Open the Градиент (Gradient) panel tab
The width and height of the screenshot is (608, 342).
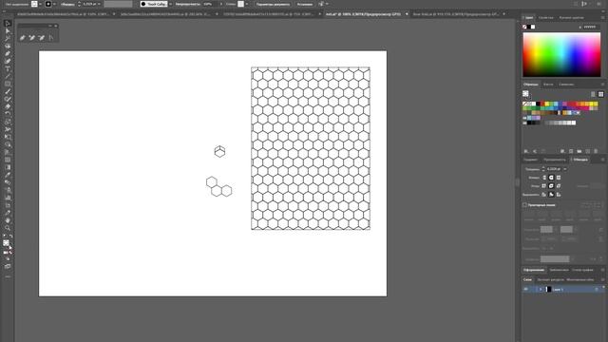tap(530, 160)
